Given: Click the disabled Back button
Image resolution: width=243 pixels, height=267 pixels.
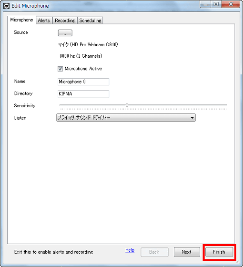Looking at the screenshot, I should [x=154, y=252].
